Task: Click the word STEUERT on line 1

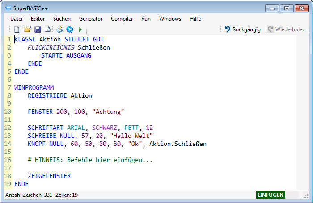Action: [76, 39]
